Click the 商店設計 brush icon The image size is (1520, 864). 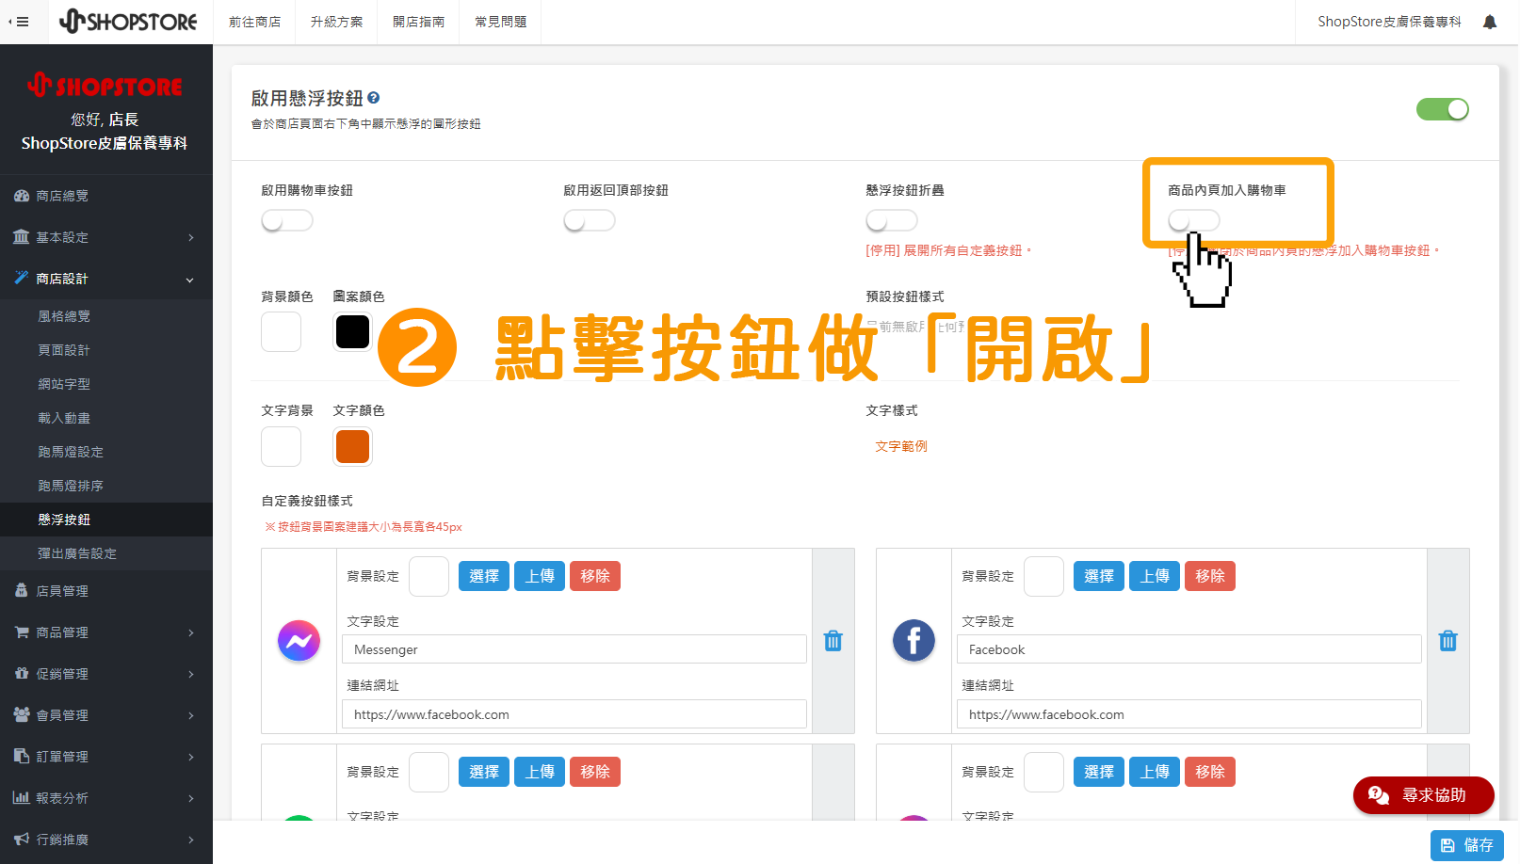point(21,278)
